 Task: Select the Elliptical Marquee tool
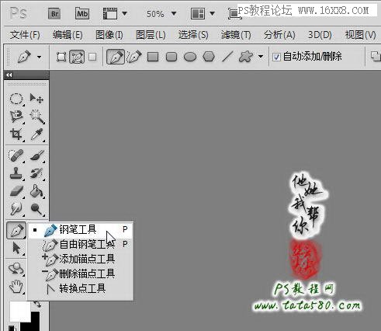pos(16,99)
